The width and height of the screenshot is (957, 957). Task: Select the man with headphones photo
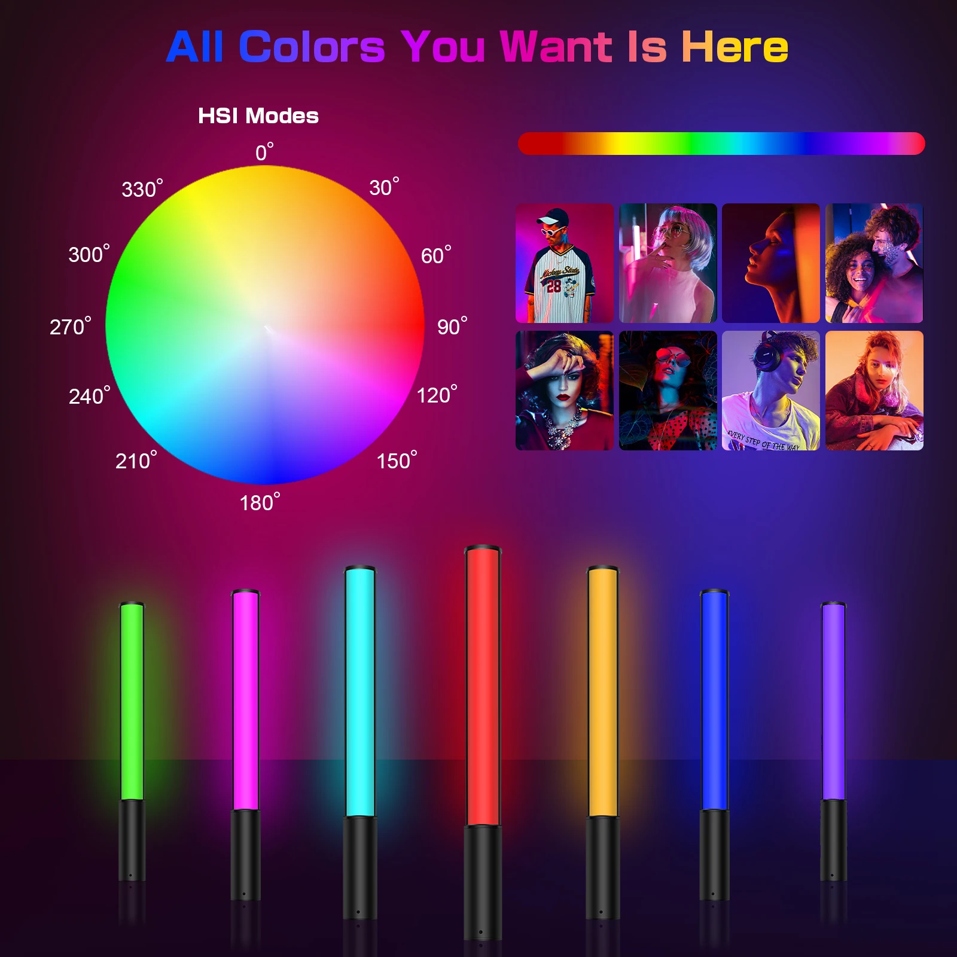pos(771,391)
